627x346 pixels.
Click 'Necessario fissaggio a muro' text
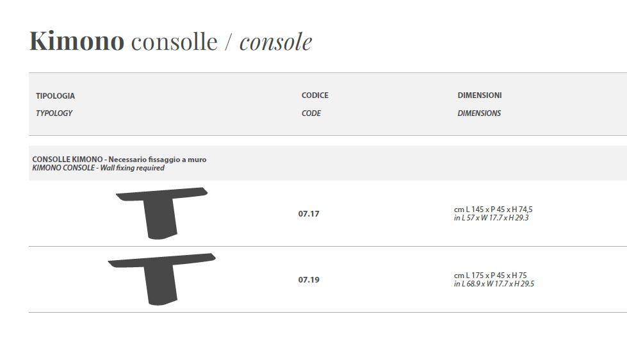[x=158, y=159]
